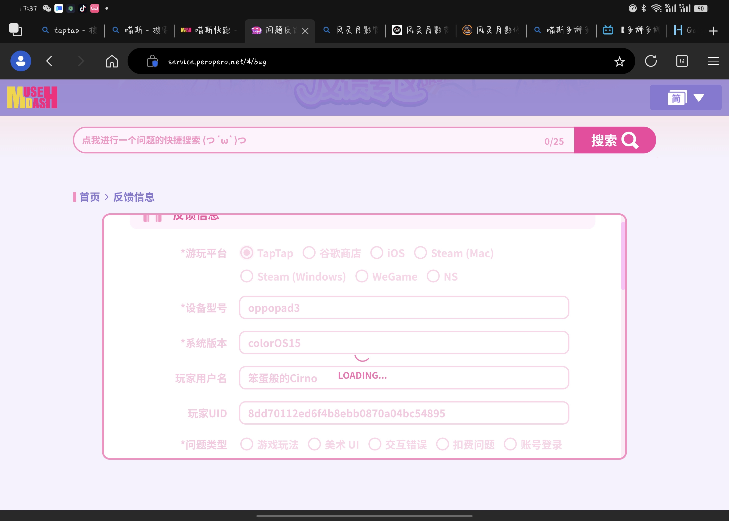Close the 问题反馈 tab
Screen dimensions: 729x521
[x=305, y=31]
